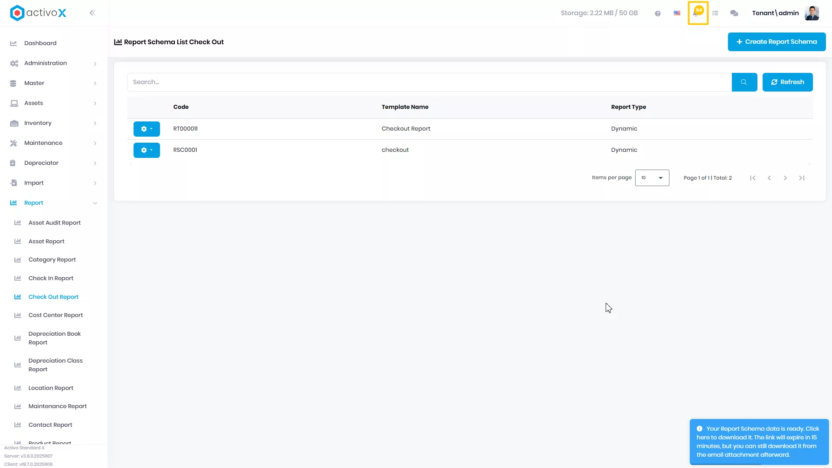Image resolution: width=832 pixels, height=468 pixels.
Task: Focus the Search input field
Action: pyautogui.click(x=429, y=82)
